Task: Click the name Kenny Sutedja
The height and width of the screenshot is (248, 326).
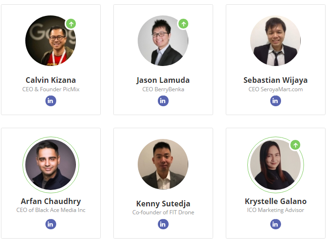Action: (163, 204)
